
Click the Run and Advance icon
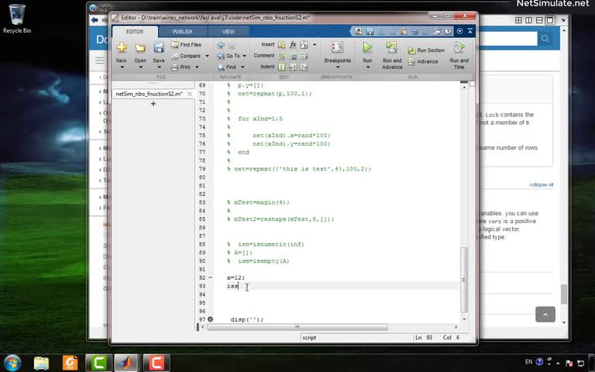(391, 47)
